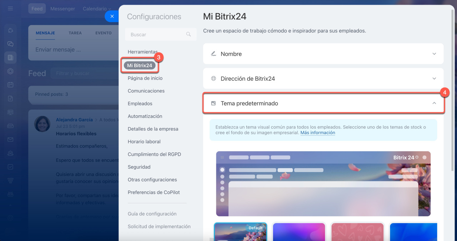The height and width of the screenshot is (241, 457).
Task: Open the presentation board icon in sidebar
Action: click(10, 112)
